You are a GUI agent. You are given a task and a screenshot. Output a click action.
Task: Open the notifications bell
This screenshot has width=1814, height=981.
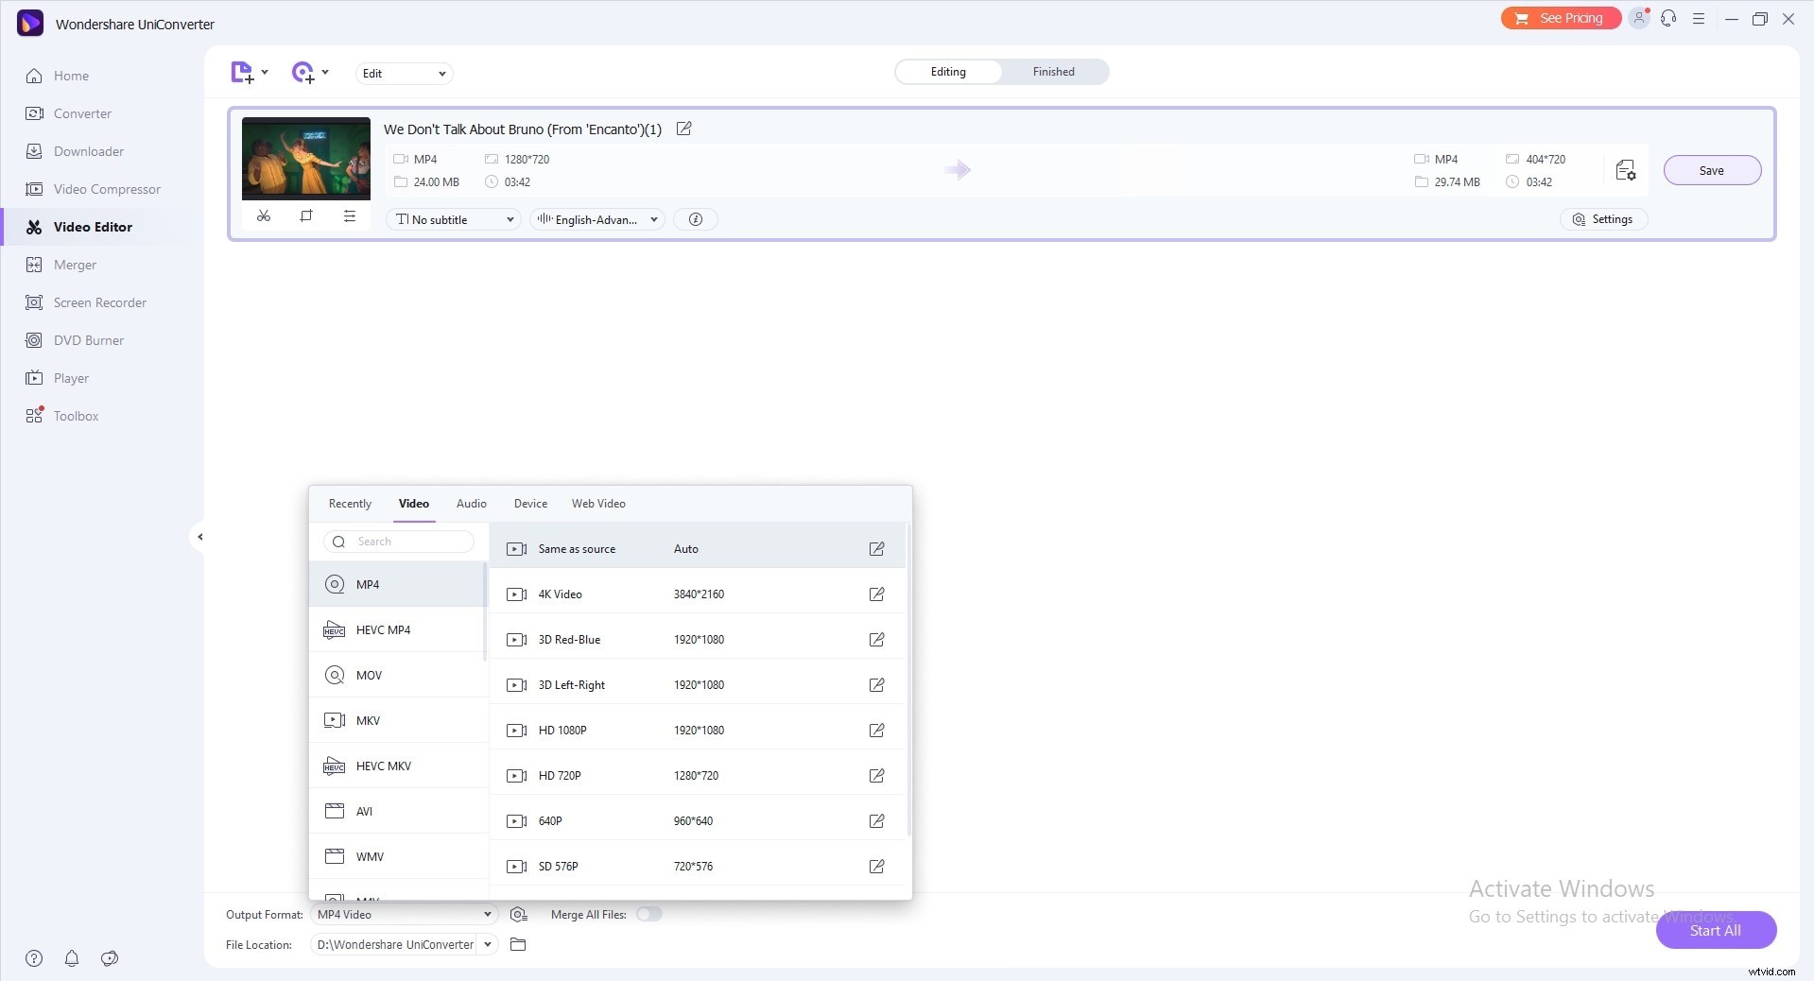coord(71,959)
